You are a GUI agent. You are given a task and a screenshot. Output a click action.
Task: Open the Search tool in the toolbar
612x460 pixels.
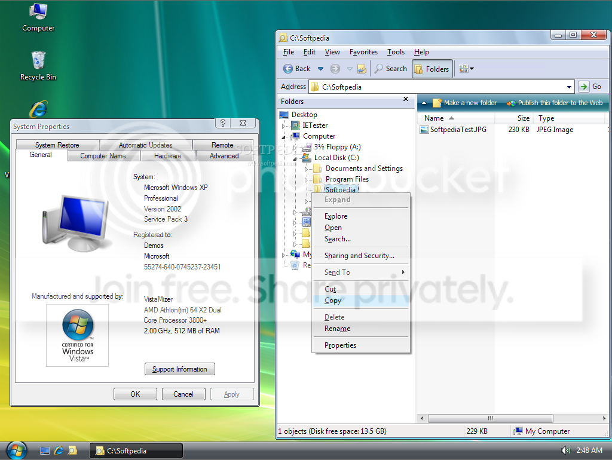(390, 69)
